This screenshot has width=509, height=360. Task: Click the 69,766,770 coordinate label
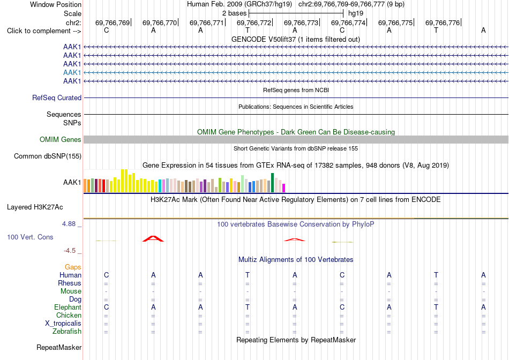click(159, 22)
